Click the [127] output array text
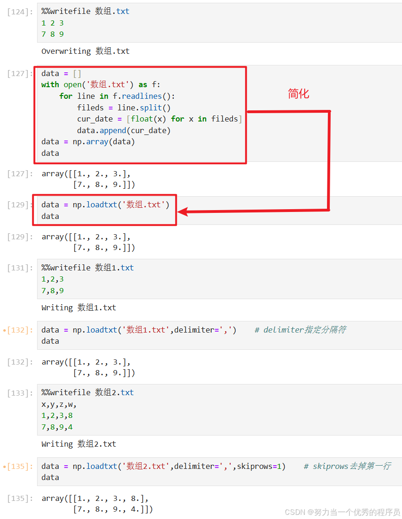 click(88, 179)
